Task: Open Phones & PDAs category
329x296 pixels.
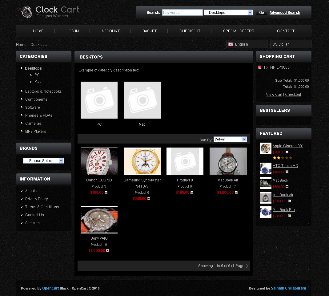Action: pyautogui.click(x=38, y=115)
